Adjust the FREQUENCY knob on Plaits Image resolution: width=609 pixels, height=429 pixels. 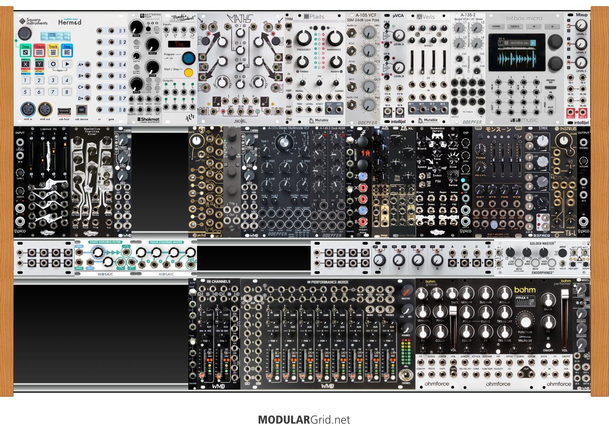click(303, 38)
